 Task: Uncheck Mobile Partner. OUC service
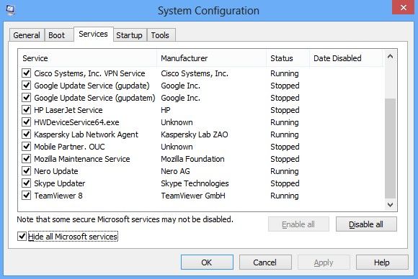26,146
